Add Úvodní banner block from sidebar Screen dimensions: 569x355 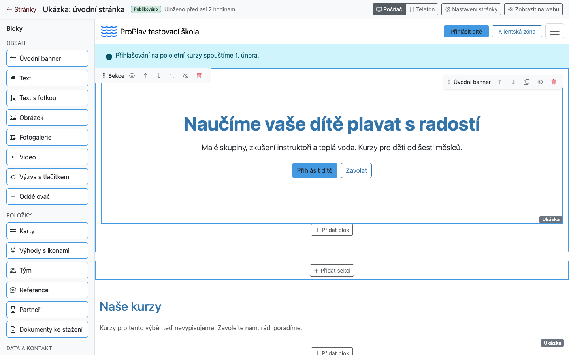[x=47, y=58]
